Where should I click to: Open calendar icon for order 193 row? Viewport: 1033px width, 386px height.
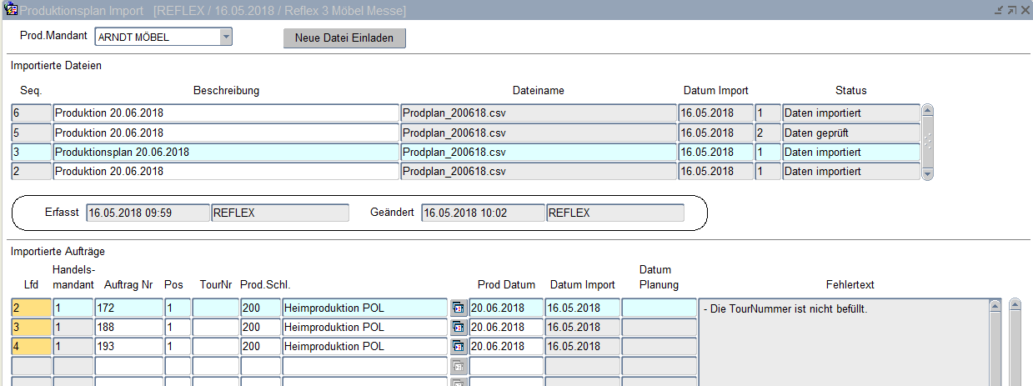pyautogui.click(x=458, y=347)
